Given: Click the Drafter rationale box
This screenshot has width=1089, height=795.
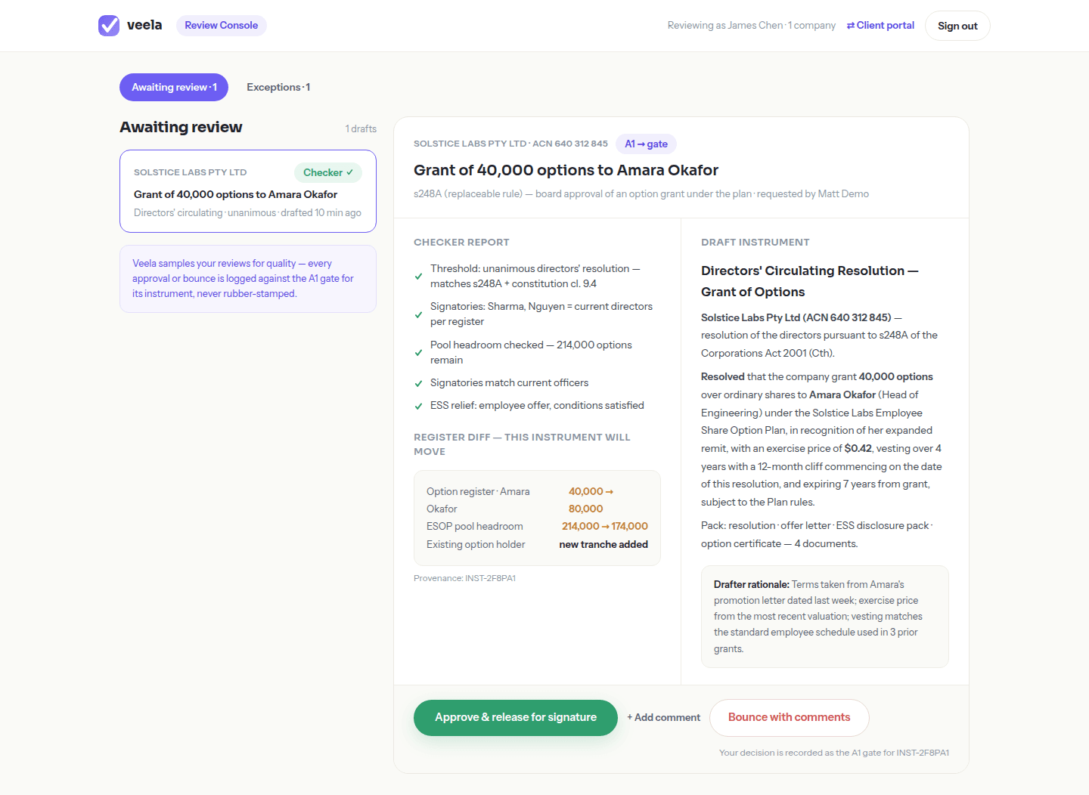Looking at the screenshot, I should (x=825, y=617).
